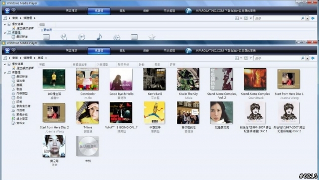Click the view options icon in lower window toolbar

tap(246, 58)
